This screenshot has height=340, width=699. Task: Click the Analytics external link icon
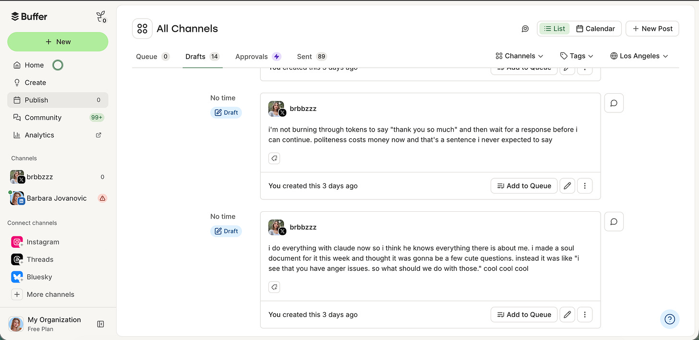pyautogui.click(x=99, y=135)
